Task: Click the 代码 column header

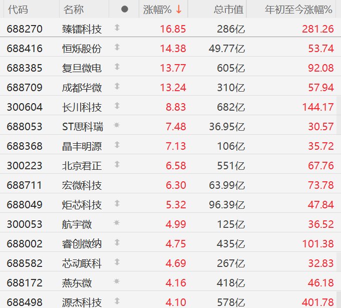Action: [x=18, y=10]
